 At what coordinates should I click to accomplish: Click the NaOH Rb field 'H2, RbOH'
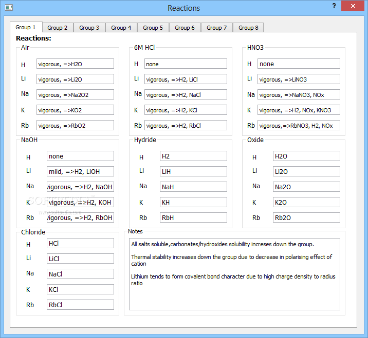(x=80, y=217)
